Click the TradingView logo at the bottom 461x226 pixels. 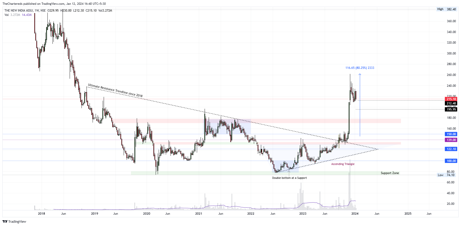tap(14, 221)
